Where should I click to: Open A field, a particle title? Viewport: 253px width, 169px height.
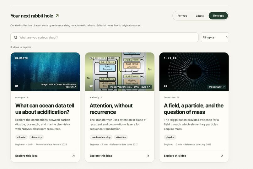(194, 109)
